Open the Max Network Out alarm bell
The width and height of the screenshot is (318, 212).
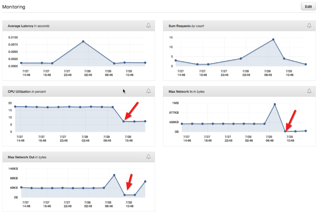point(148,157)
